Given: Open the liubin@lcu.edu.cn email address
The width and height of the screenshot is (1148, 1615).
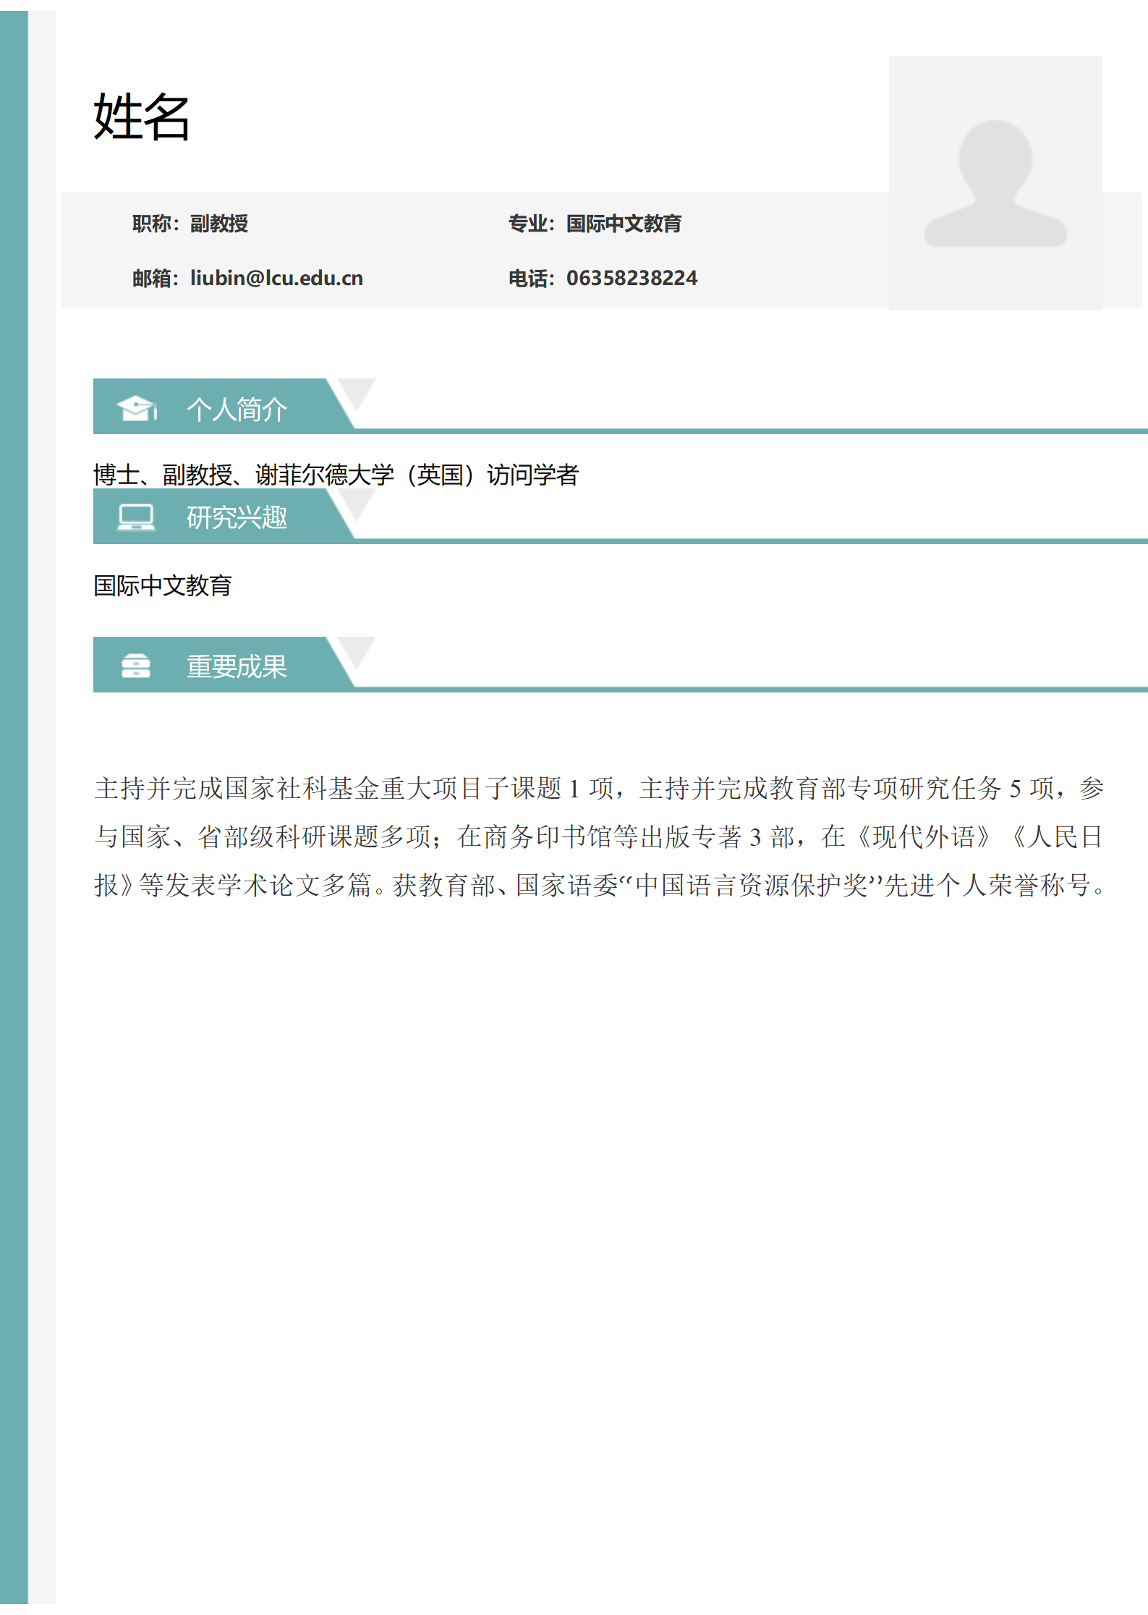Looking at the screenshot, I should [x=276, y=278].
